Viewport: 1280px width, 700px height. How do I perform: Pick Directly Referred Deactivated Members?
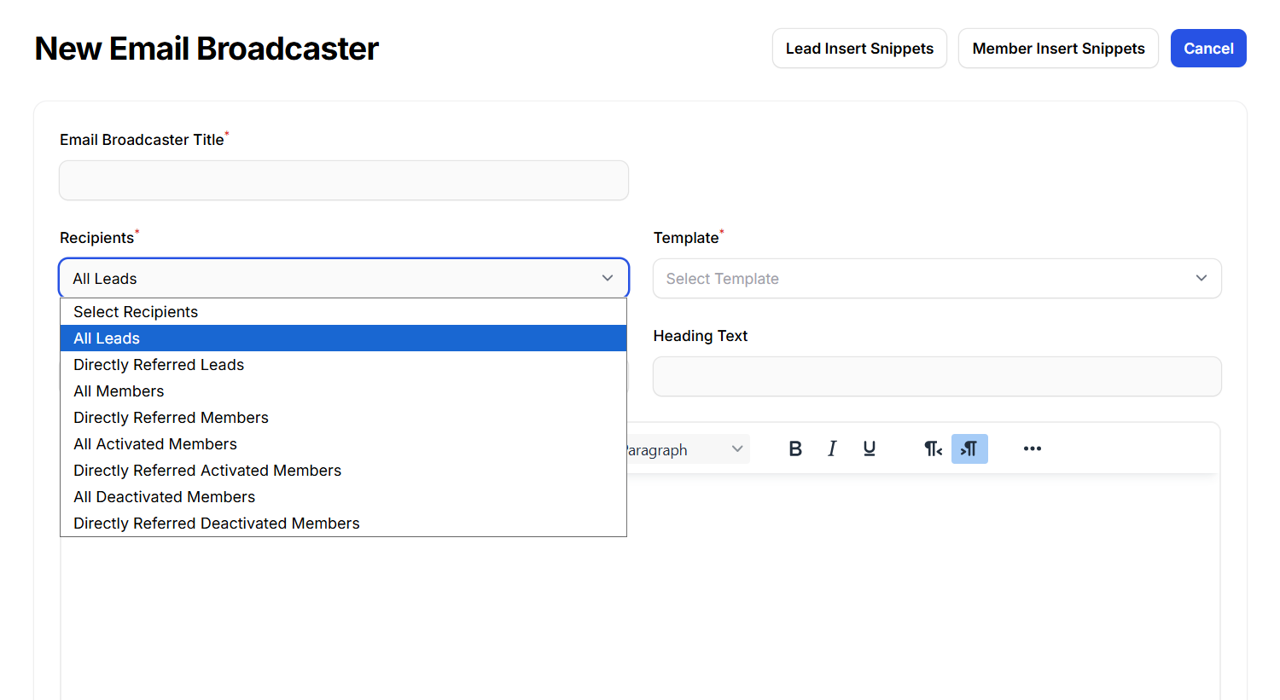point(217,524)
